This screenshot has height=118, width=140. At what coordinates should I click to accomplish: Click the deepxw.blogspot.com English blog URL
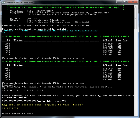(x=48, y=22)
